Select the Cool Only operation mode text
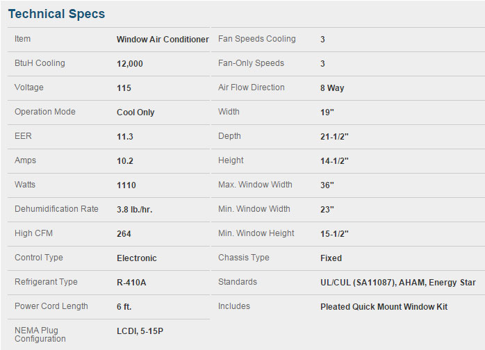 (x=135, y=112)
